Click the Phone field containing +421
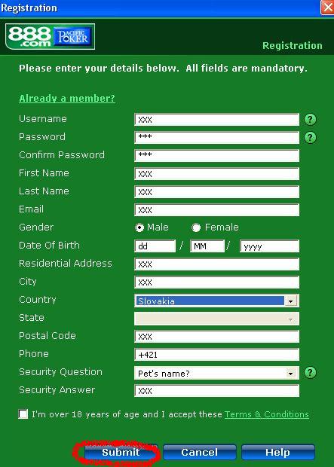The image size is (334, 467). (217, 355)
